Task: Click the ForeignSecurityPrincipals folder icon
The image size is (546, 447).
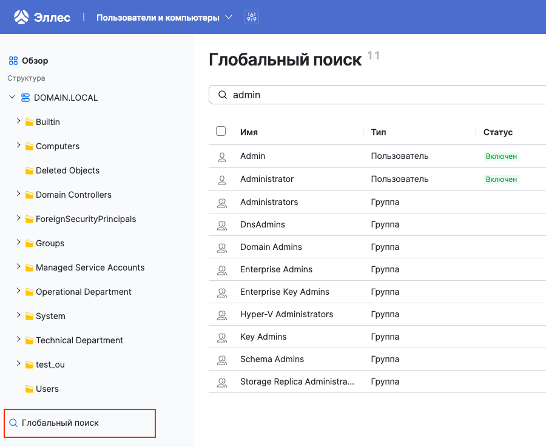Action: point(29,220)
